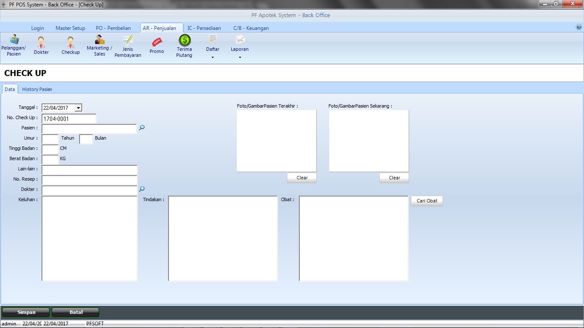Image resolution: width=584 pixels, height=328 pixels.
Task: Open the Tanggal date picker dropdown
Action: tap(78, 108)
